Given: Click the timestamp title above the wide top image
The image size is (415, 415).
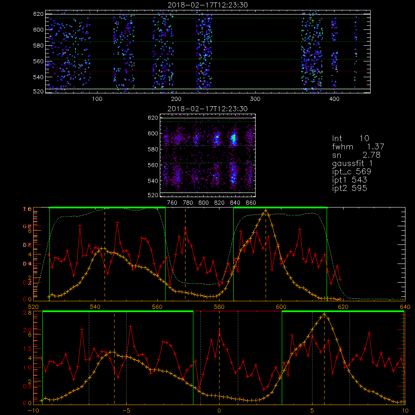Looking at the screenshot, I should (x=208, y=5).
